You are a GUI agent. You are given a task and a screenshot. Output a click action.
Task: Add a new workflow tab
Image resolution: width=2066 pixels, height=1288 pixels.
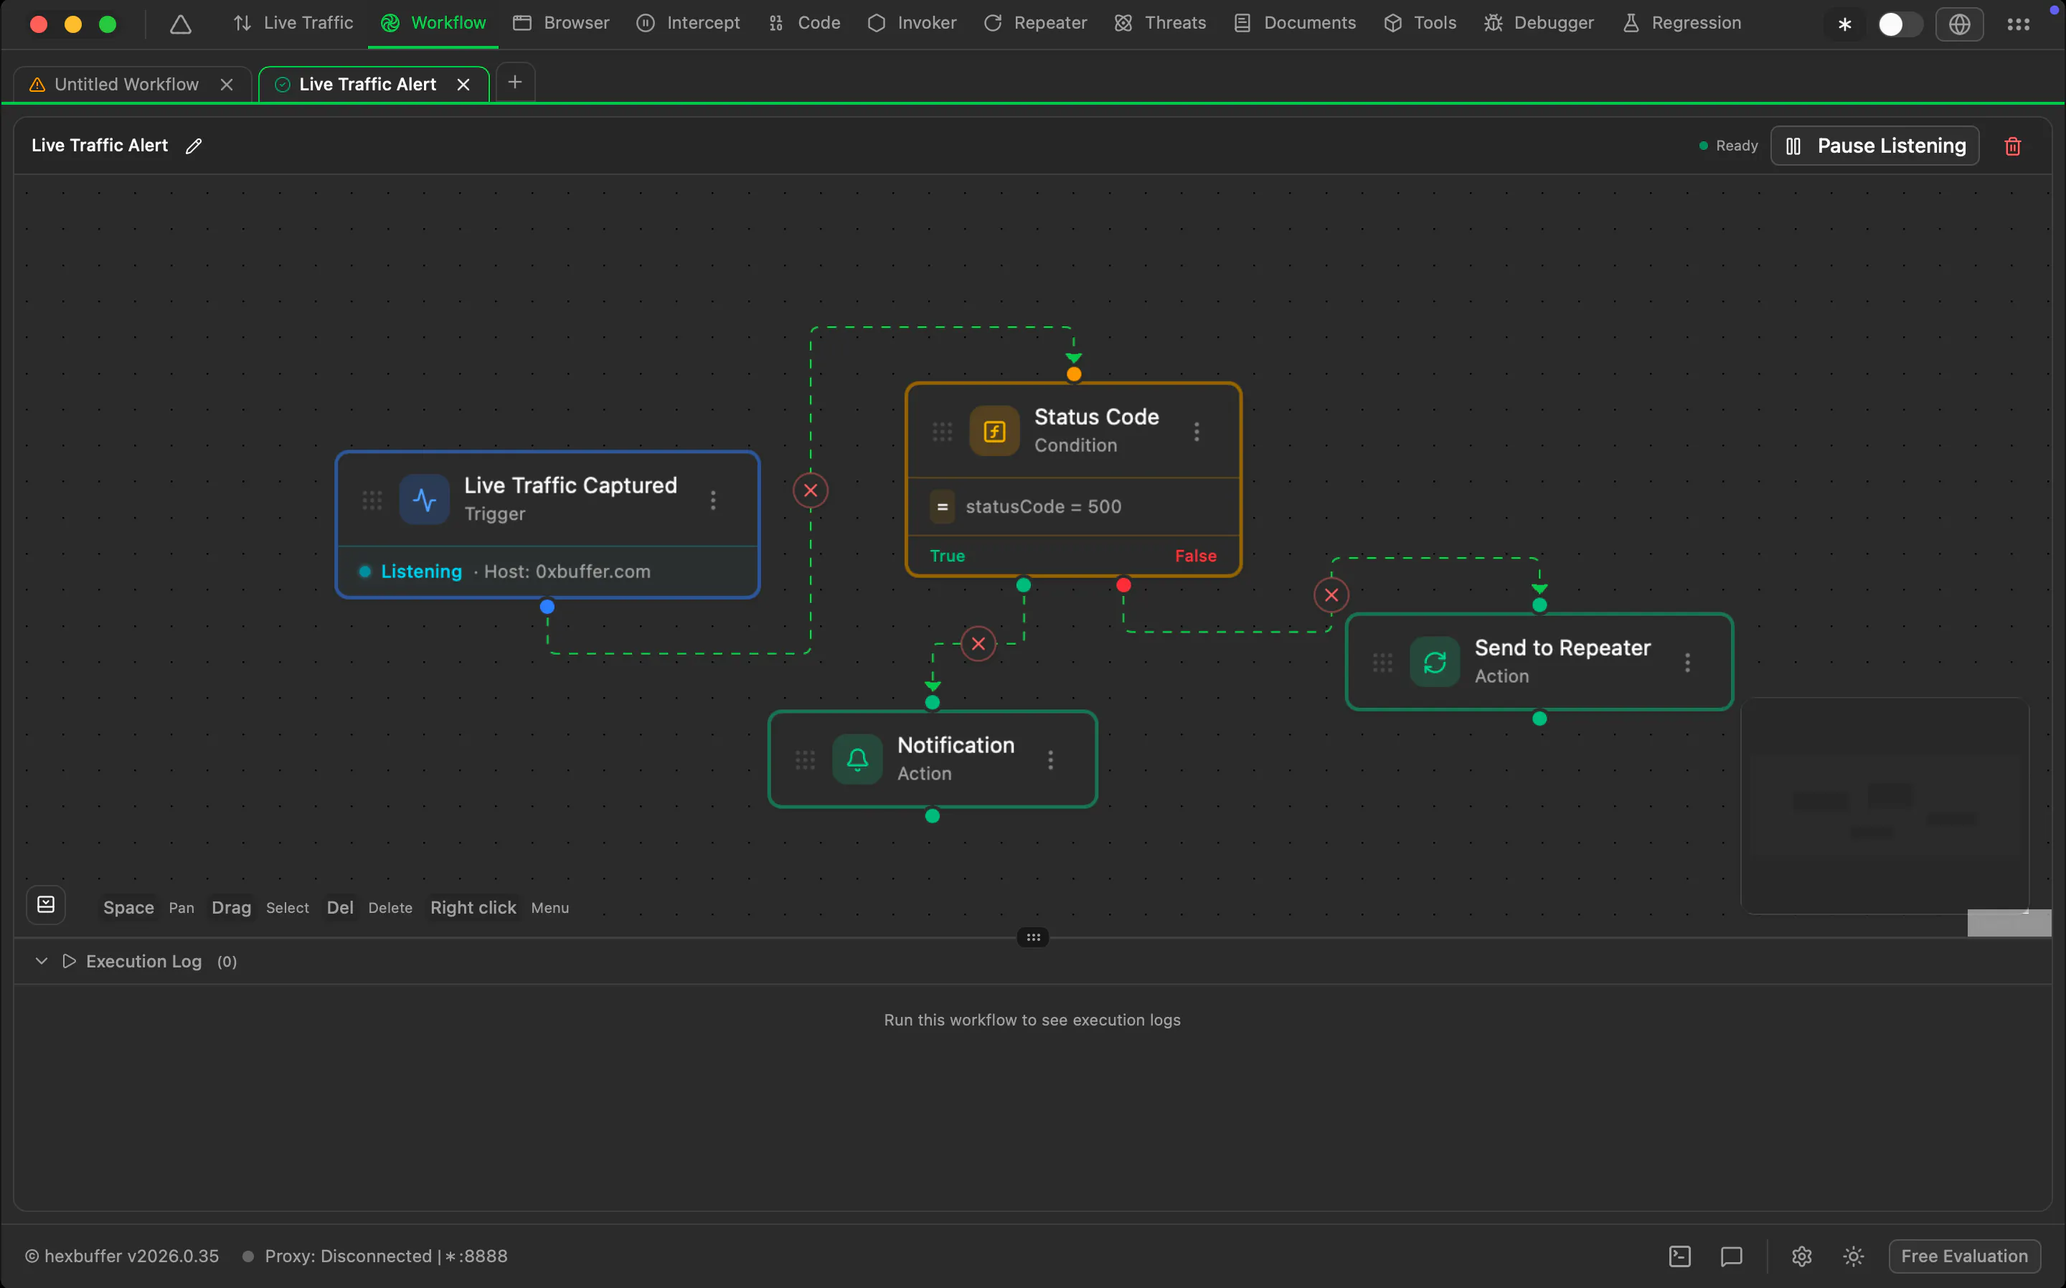(514, 82)
